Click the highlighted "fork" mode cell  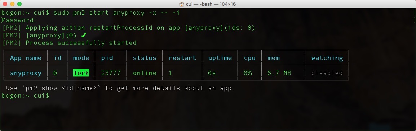click(81, 73)
